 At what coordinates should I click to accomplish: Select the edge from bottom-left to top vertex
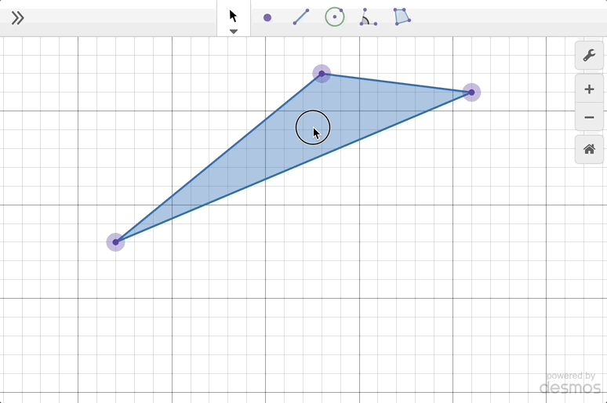tap(218, 158)
